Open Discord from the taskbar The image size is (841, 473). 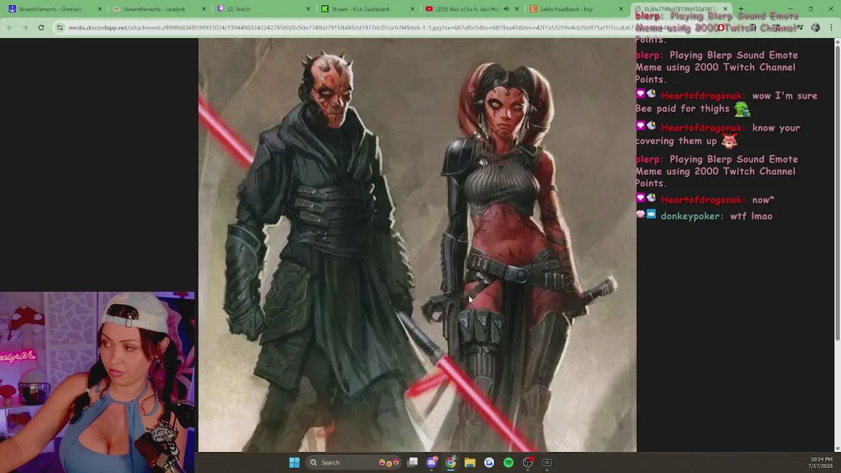pyautogui.click(x=432, y=462)
